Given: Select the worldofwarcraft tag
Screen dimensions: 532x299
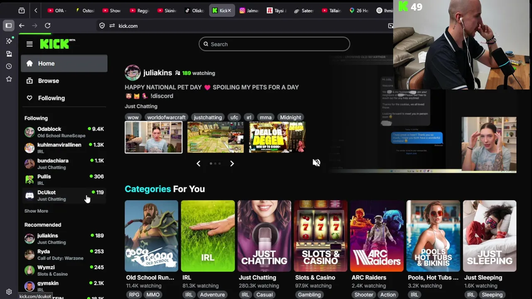Looking at the screenshot, I should pos(166,117).
